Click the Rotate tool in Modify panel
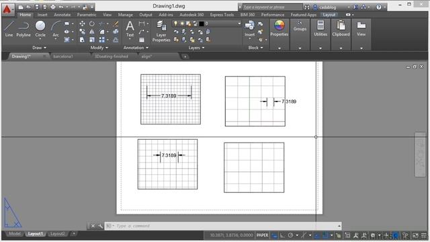 [92, 24]
